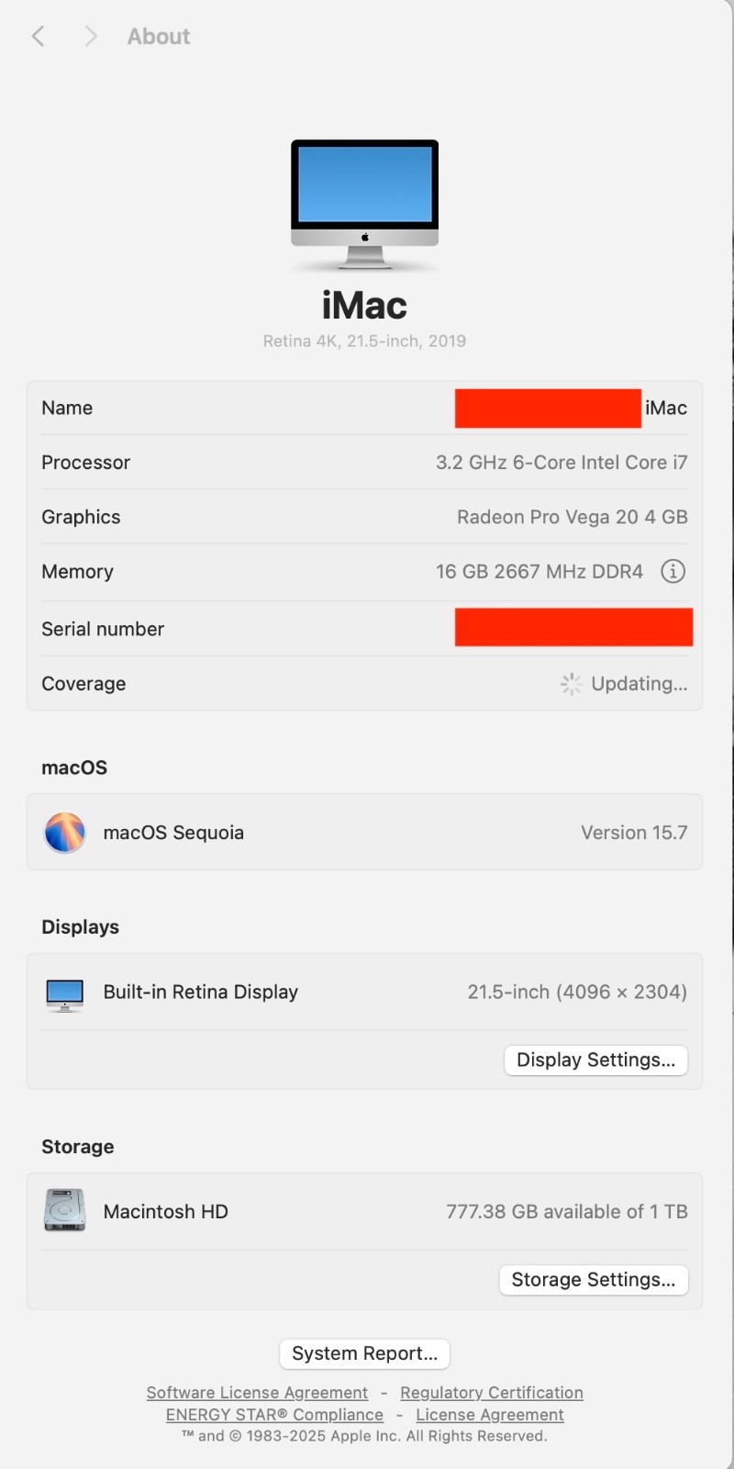This screenshot has height=1469, width=734.
Task: Open the Software License Agreement link
Action: pos(257,1393)
